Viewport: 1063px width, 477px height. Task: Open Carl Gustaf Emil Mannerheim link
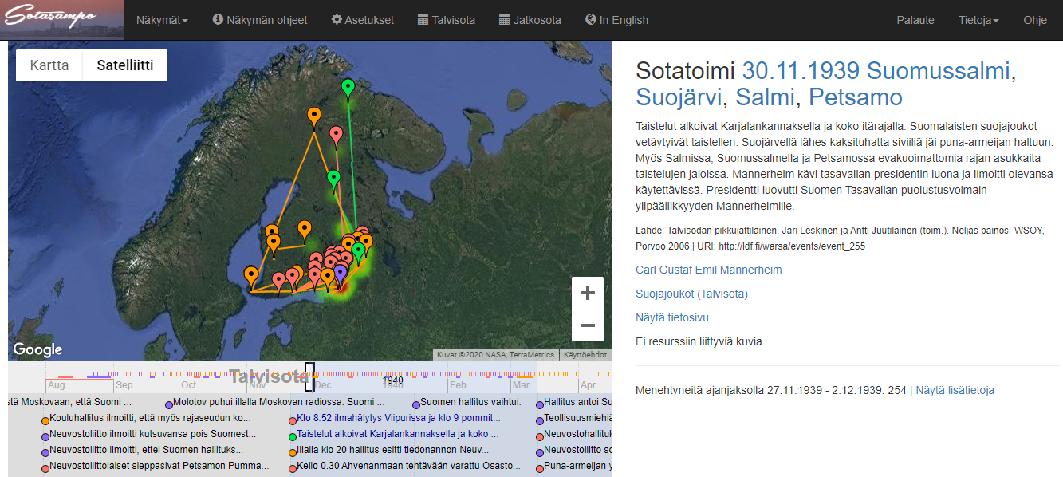pyautogui.click(x=708, y=270)
